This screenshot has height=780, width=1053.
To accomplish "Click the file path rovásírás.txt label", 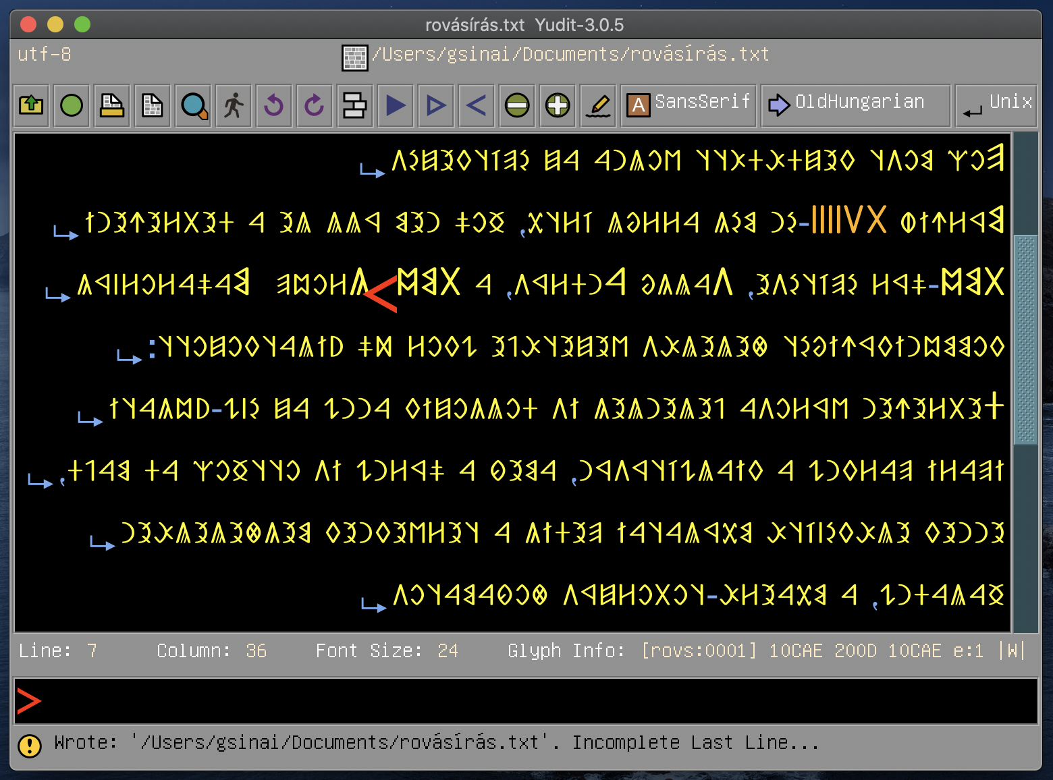I will tap(570, 54).
